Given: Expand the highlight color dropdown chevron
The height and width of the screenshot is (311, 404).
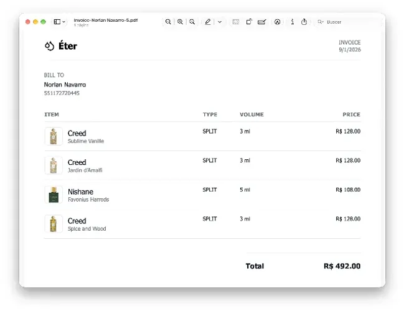Looking at the screenshot, I should 220,22.
